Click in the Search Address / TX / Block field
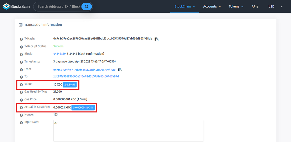This screenshot has width=291, height=142. (59, 6)
